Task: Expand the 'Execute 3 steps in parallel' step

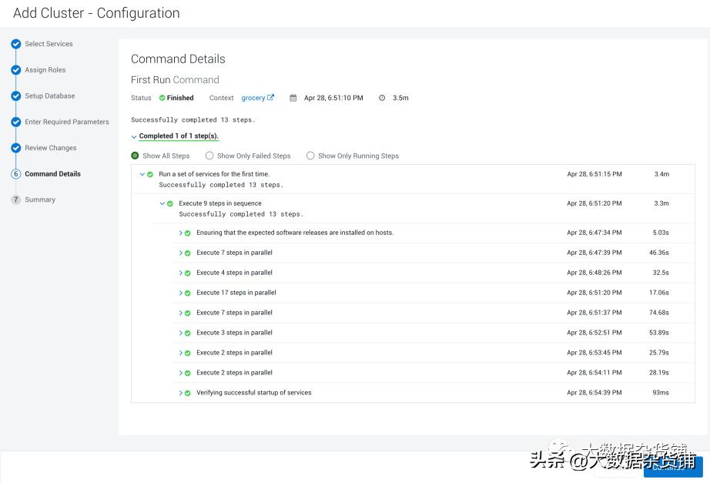Action: coord(181,332)
